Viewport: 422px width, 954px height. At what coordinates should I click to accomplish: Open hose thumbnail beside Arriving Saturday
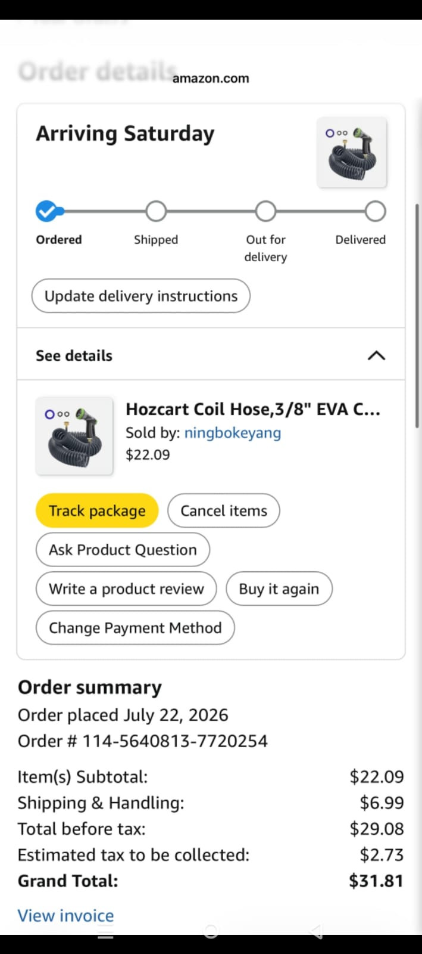tap(352, 153)
